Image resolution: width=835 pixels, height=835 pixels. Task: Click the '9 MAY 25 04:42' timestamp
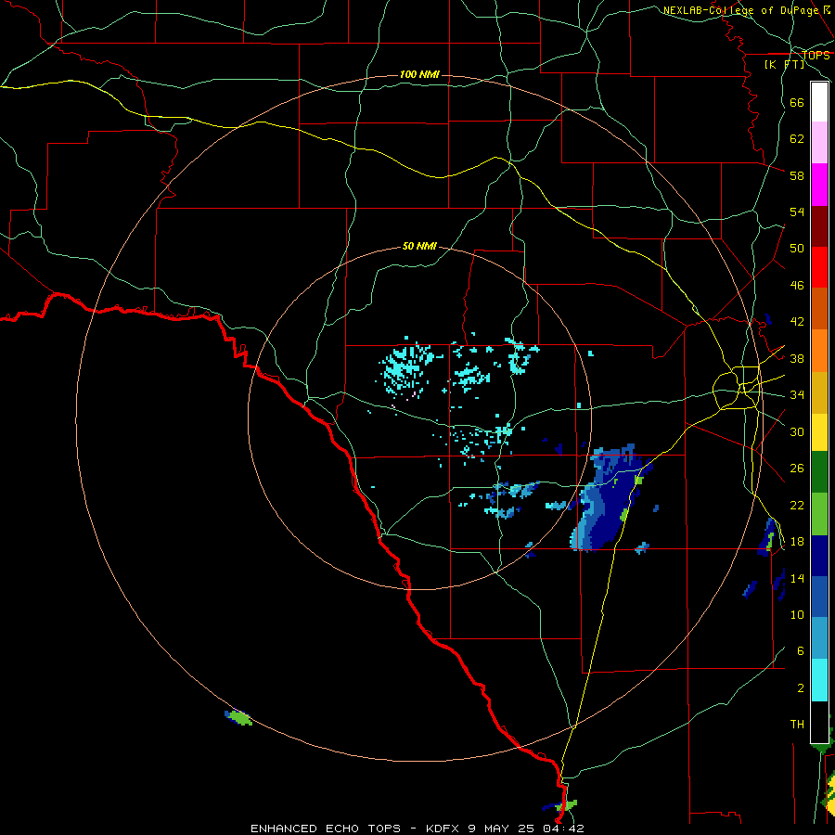tap(526, 829)
